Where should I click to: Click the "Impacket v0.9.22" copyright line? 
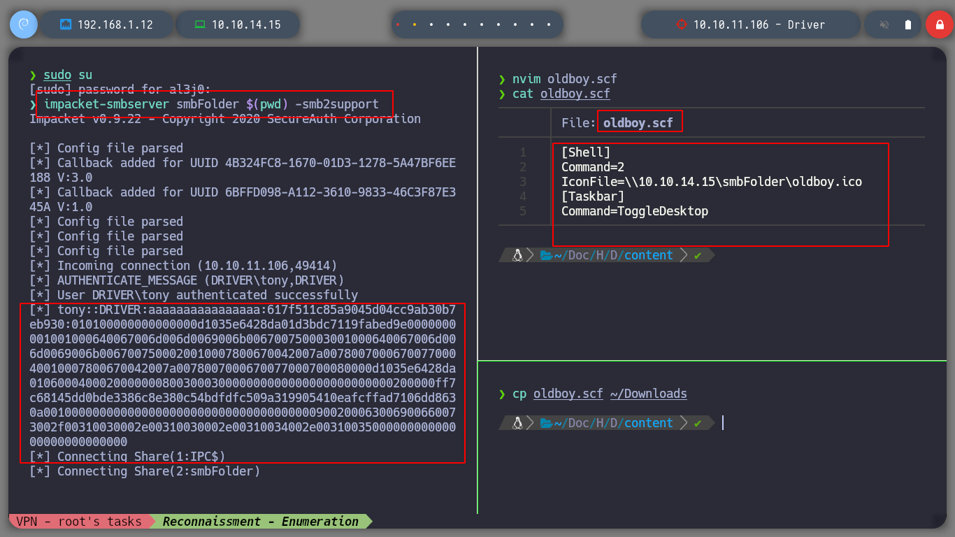[225, 119]
